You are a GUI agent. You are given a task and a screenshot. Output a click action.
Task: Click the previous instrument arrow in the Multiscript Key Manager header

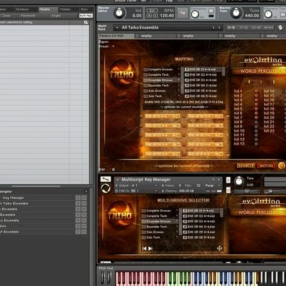(x=213, y=180)
